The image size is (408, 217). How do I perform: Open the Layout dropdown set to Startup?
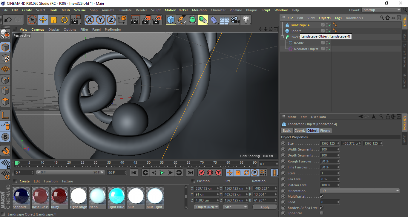tap(381, 10)
